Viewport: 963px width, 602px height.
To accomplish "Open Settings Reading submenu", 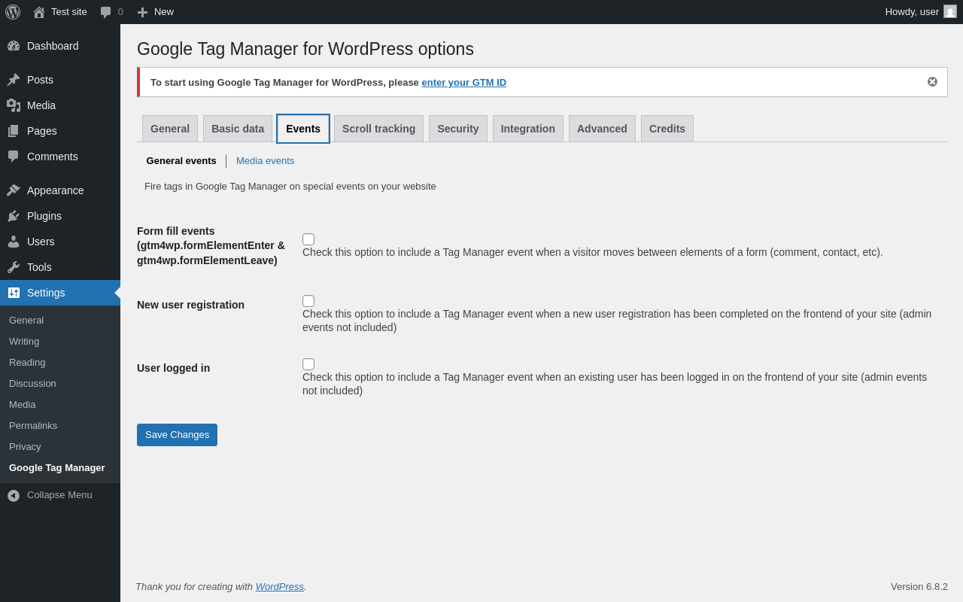I will point(27,363).
